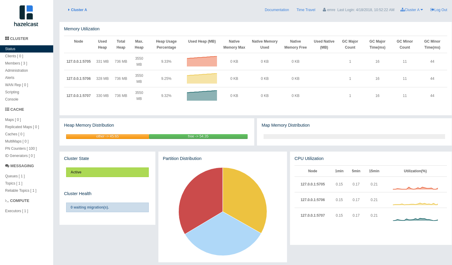
Task: Open Time Travel
Action: [x=306, y=10]
